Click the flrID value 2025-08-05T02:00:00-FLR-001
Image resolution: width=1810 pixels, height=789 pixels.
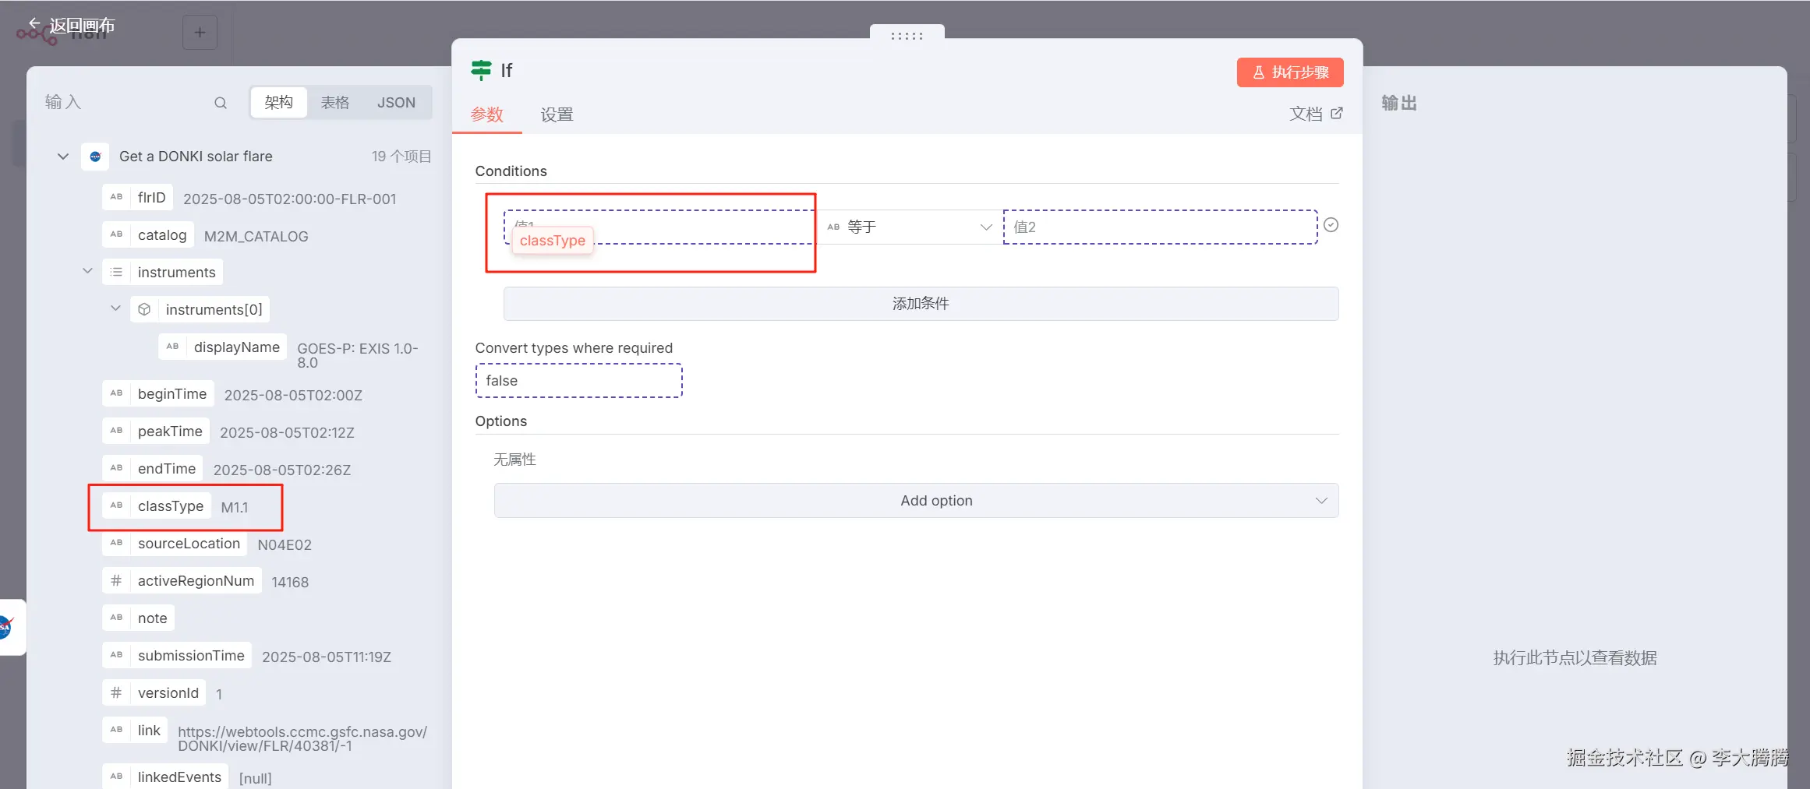[290, 199]
